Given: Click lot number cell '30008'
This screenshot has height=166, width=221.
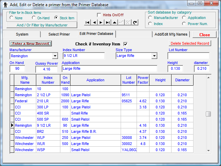Looking at the screenshot, I should pyautogui.click(x=129, y=138).
